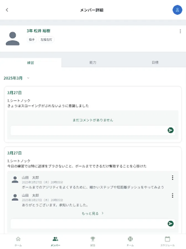Image resolution: width=186 pixels, height=249 pixels.
Task: Open options for 山田太郎's first comment
Action: [x=173, y=178]
